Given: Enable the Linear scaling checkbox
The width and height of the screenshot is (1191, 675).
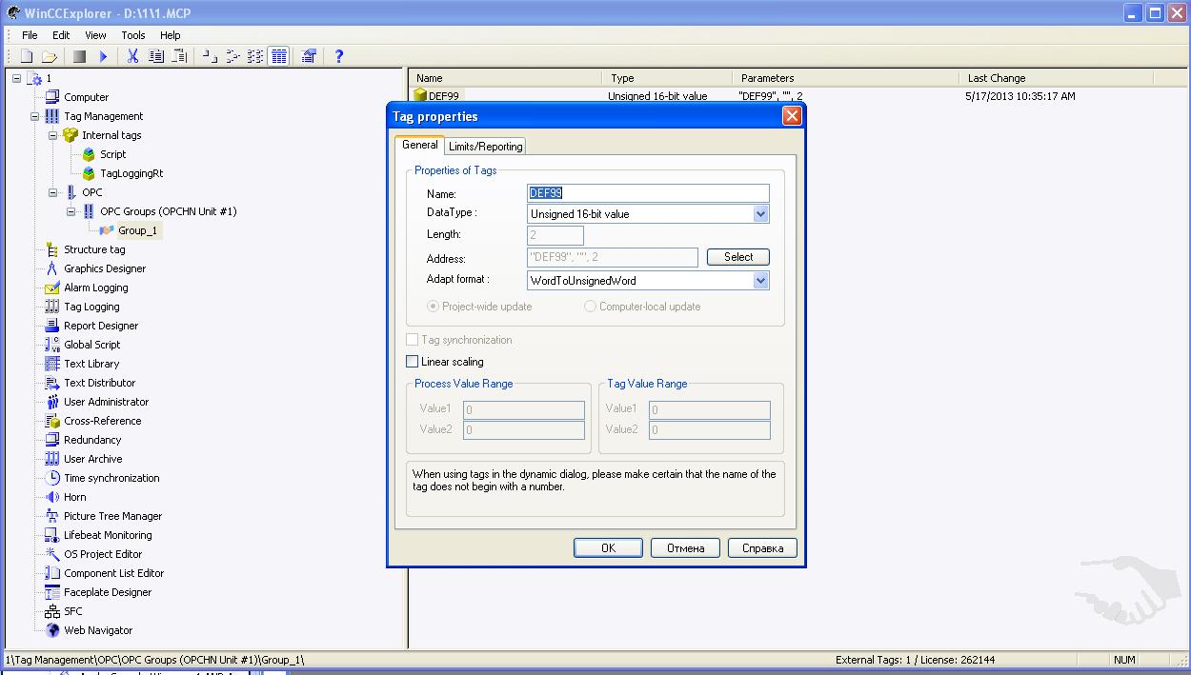Looking at the screenshot, I should (413, 362).
